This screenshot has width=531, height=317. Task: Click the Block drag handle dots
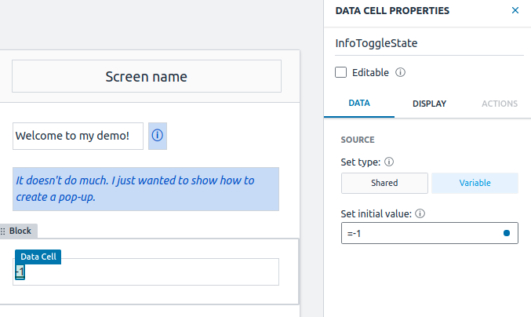[x=3, y=231]
